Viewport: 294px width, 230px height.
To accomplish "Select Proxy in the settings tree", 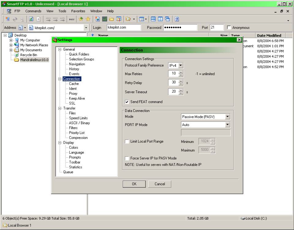I will 73,94.
